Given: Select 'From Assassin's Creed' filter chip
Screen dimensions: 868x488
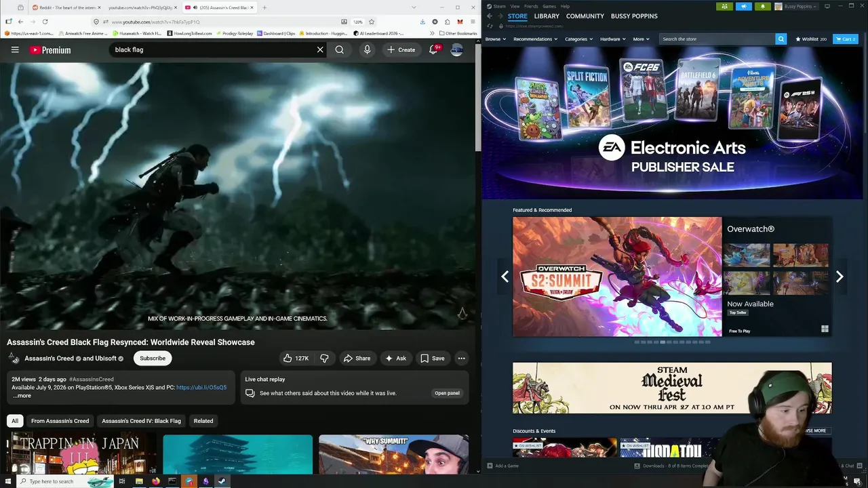Looking at the screenshot, I should pyautogui.click(x=60, y=421).
